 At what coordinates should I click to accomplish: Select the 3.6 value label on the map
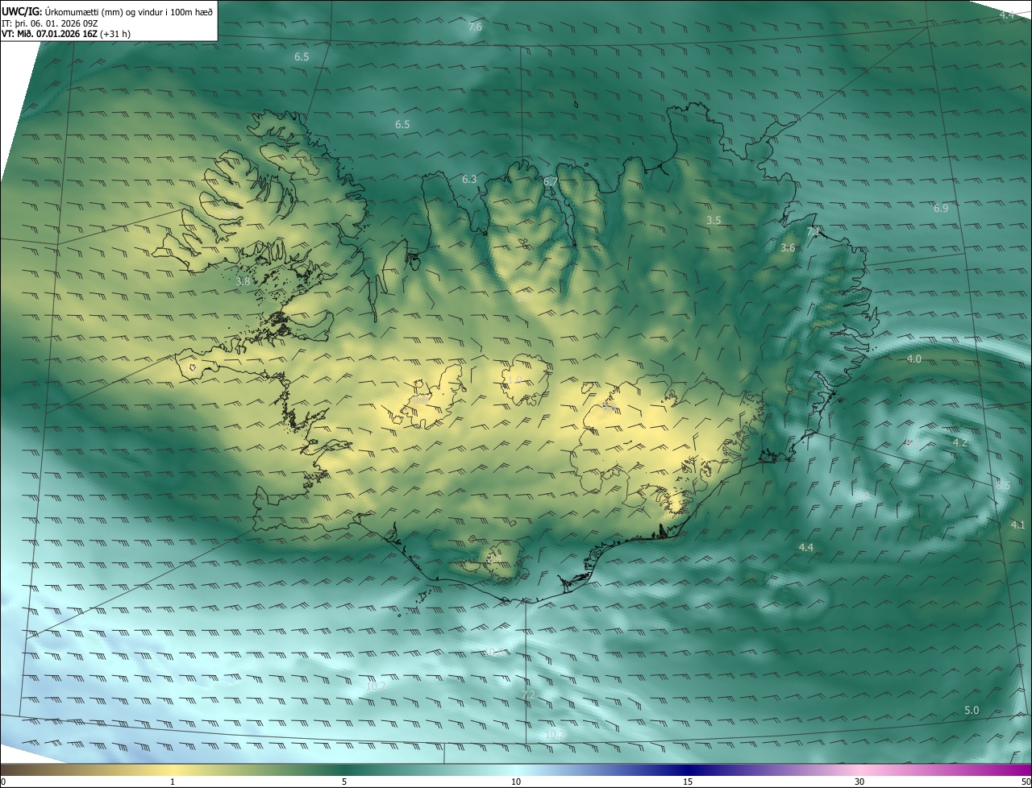point(788,248)
